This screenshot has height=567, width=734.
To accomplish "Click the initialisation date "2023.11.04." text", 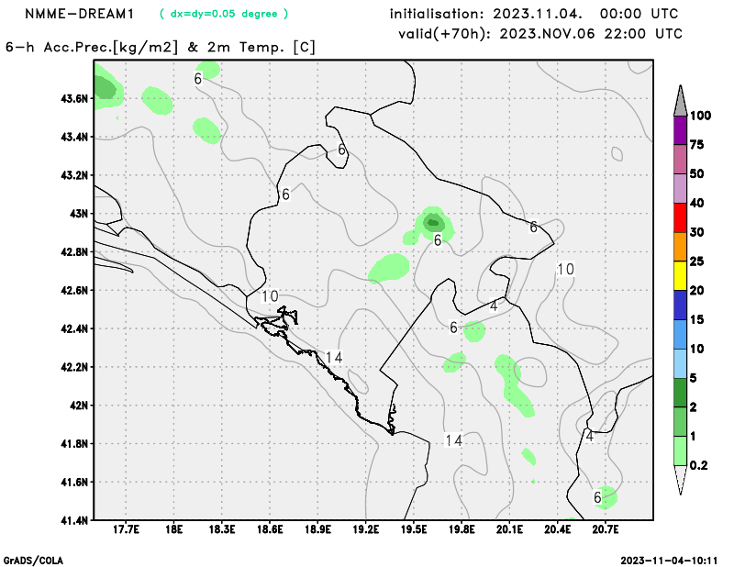I will point(538,14).
